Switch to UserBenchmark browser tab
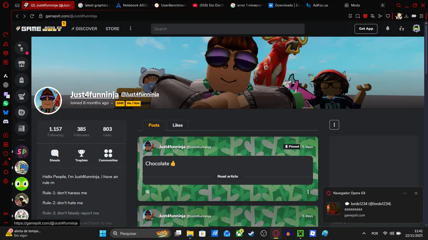 click(x=170, y=5)
